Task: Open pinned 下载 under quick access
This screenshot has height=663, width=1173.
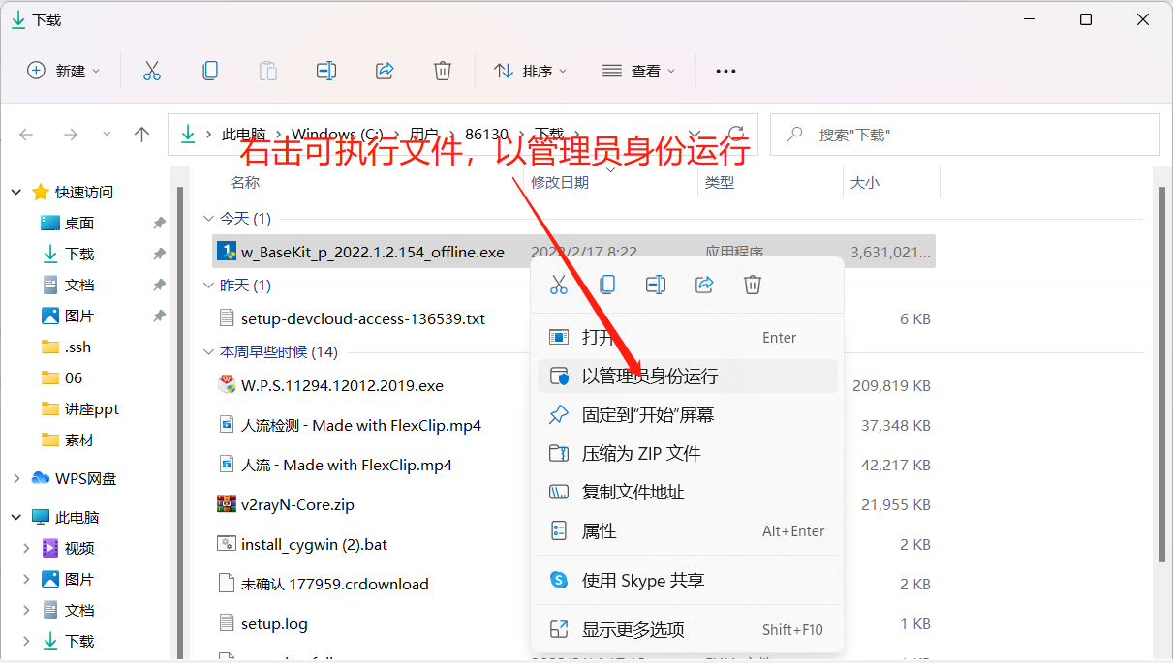Action: pos(79,254)
